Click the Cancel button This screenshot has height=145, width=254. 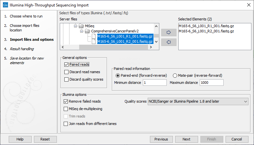click(x=237, y=139)
